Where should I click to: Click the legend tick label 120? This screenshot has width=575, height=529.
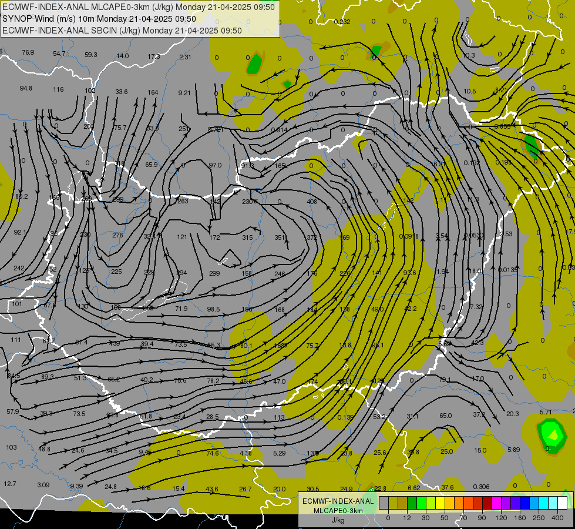[x=501, y=518]
